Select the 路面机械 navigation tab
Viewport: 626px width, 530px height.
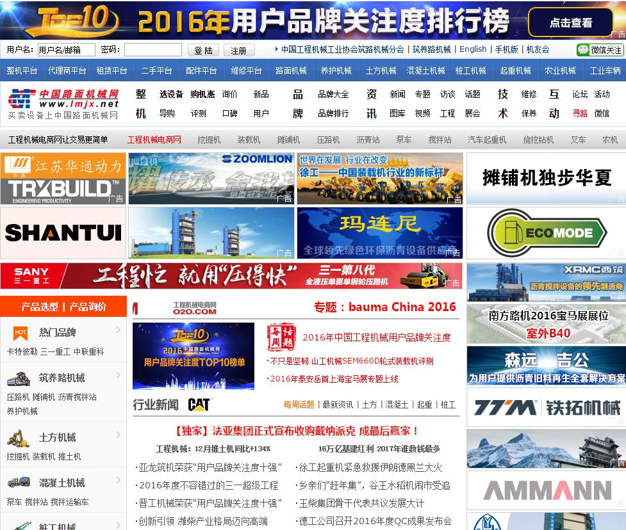point(291,70)
